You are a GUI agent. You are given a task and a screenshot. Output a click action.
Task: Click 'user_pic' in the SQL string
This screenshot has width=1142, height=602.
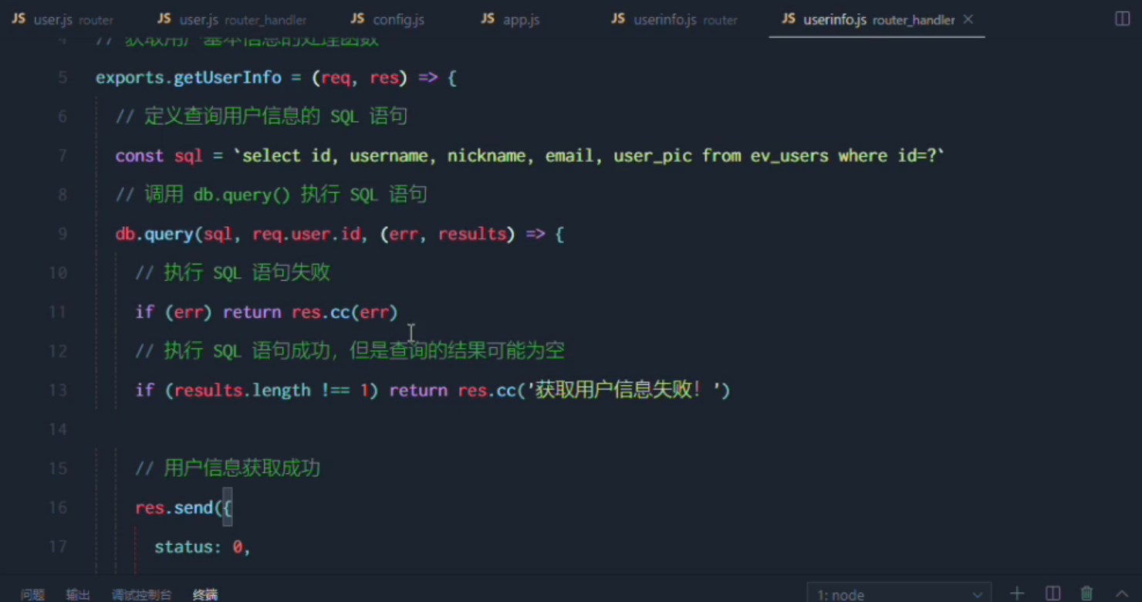[653, 156]
